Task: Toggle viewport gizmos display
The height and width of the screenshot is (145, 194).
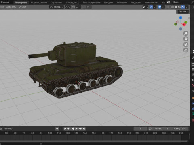Action: 151,7
